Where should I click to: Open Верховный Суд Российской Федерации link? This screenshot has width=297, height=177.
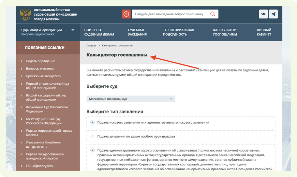(x=47, y=109)
